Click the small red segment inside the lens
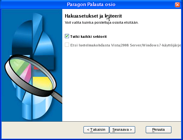Viewport: 183px width, 140px height. (36, 68)
